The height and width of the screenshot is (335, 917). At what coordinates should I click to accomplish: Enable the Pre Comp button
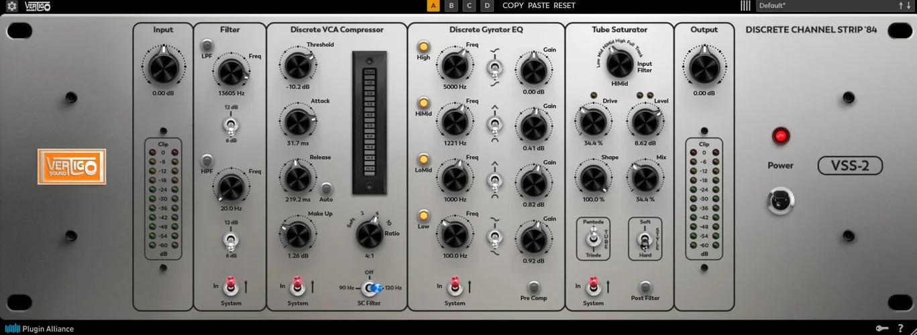click(534, 286)
